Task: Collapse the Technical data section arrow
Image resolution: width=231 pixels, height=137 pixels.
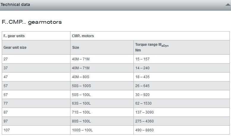Action: coord(228,5)
